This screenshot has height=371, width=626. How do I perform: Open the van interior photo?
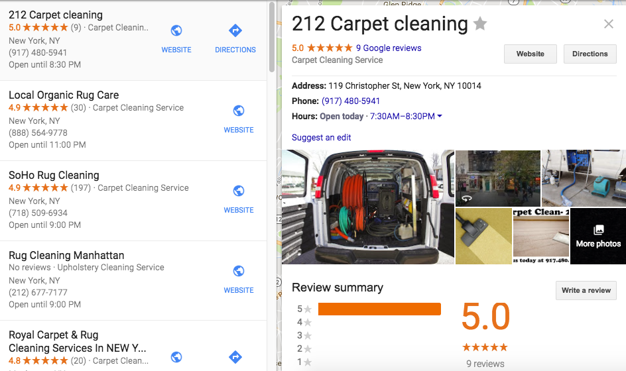(367, 207)
